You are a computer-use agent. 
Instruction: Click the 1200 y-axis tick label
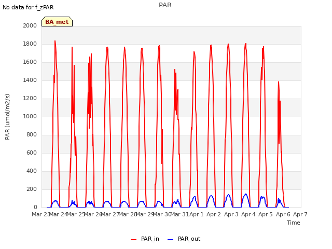point(30,98)
